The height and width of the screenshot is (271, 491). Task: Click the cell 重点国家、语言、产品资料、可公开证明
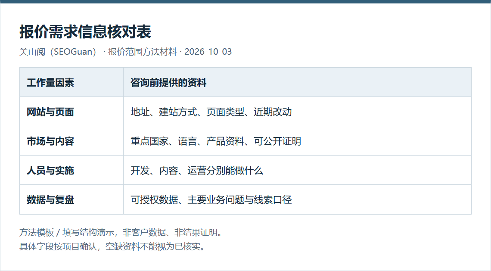[x=297, y=141]
